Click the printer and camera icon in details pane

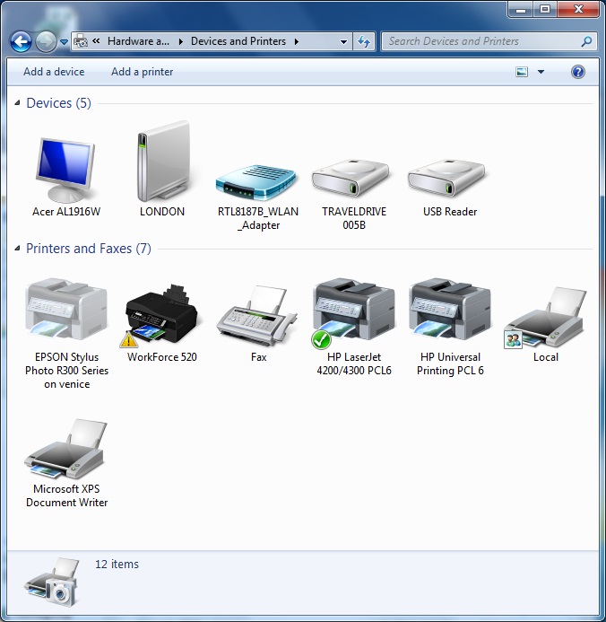pyautogui.click(x=52, y=582)
